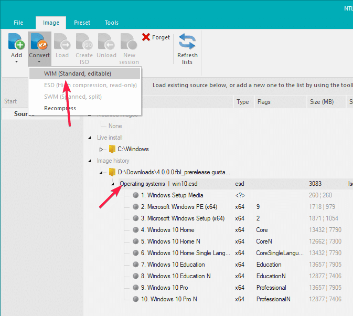
Task: Choose WIM (Standard, editable) menu entry
Action: pos(84,73)
